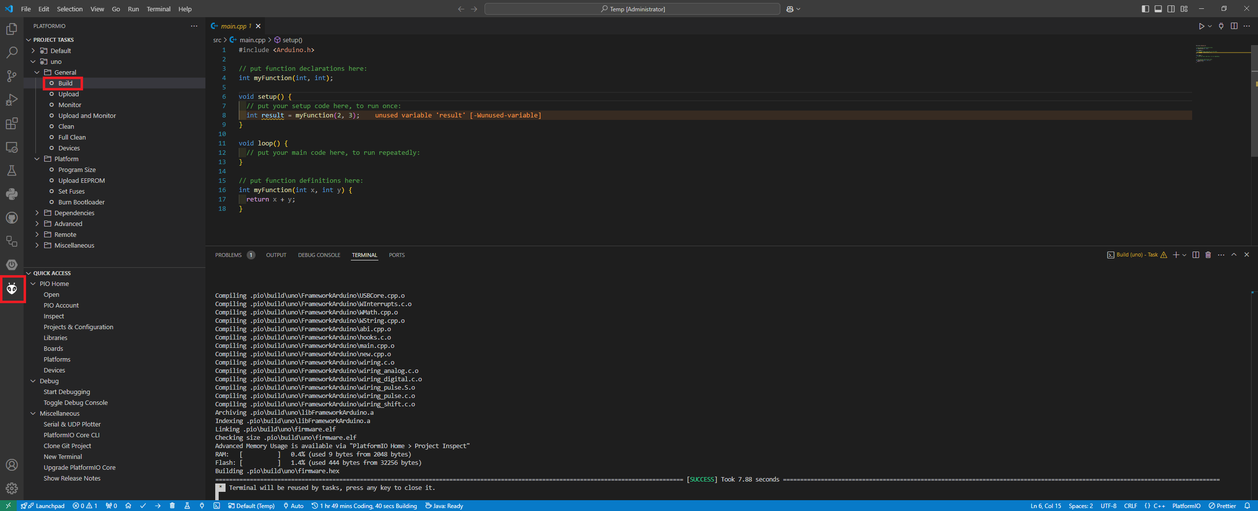Open the PlatformIO alien icon in activity bar
Viewport: 1258px width, 511px height.
[12, 289]
